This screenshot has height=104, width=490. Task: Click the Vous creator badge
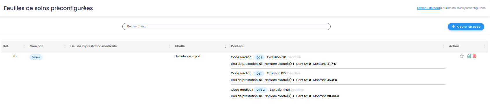tap(36, 57)
